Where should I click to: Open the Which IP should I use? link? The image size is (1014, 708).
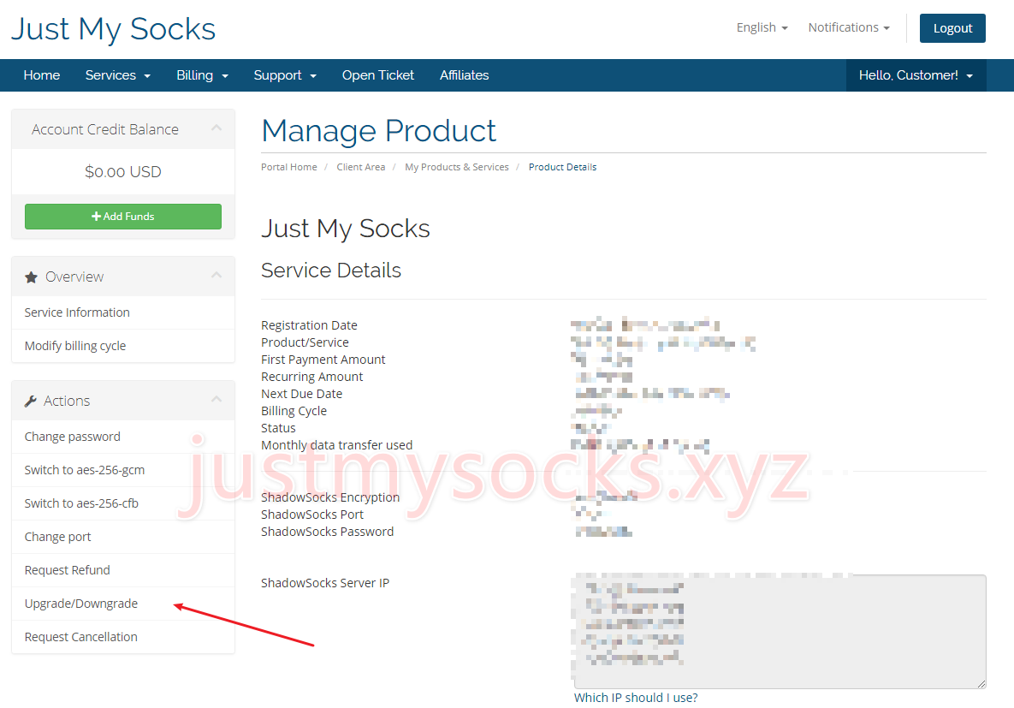636,698
